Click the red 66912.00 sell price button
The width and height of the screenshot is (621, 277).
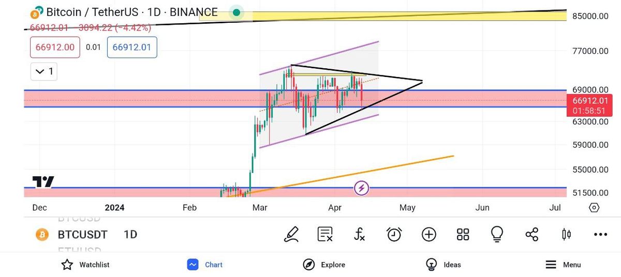coord(55,48)
